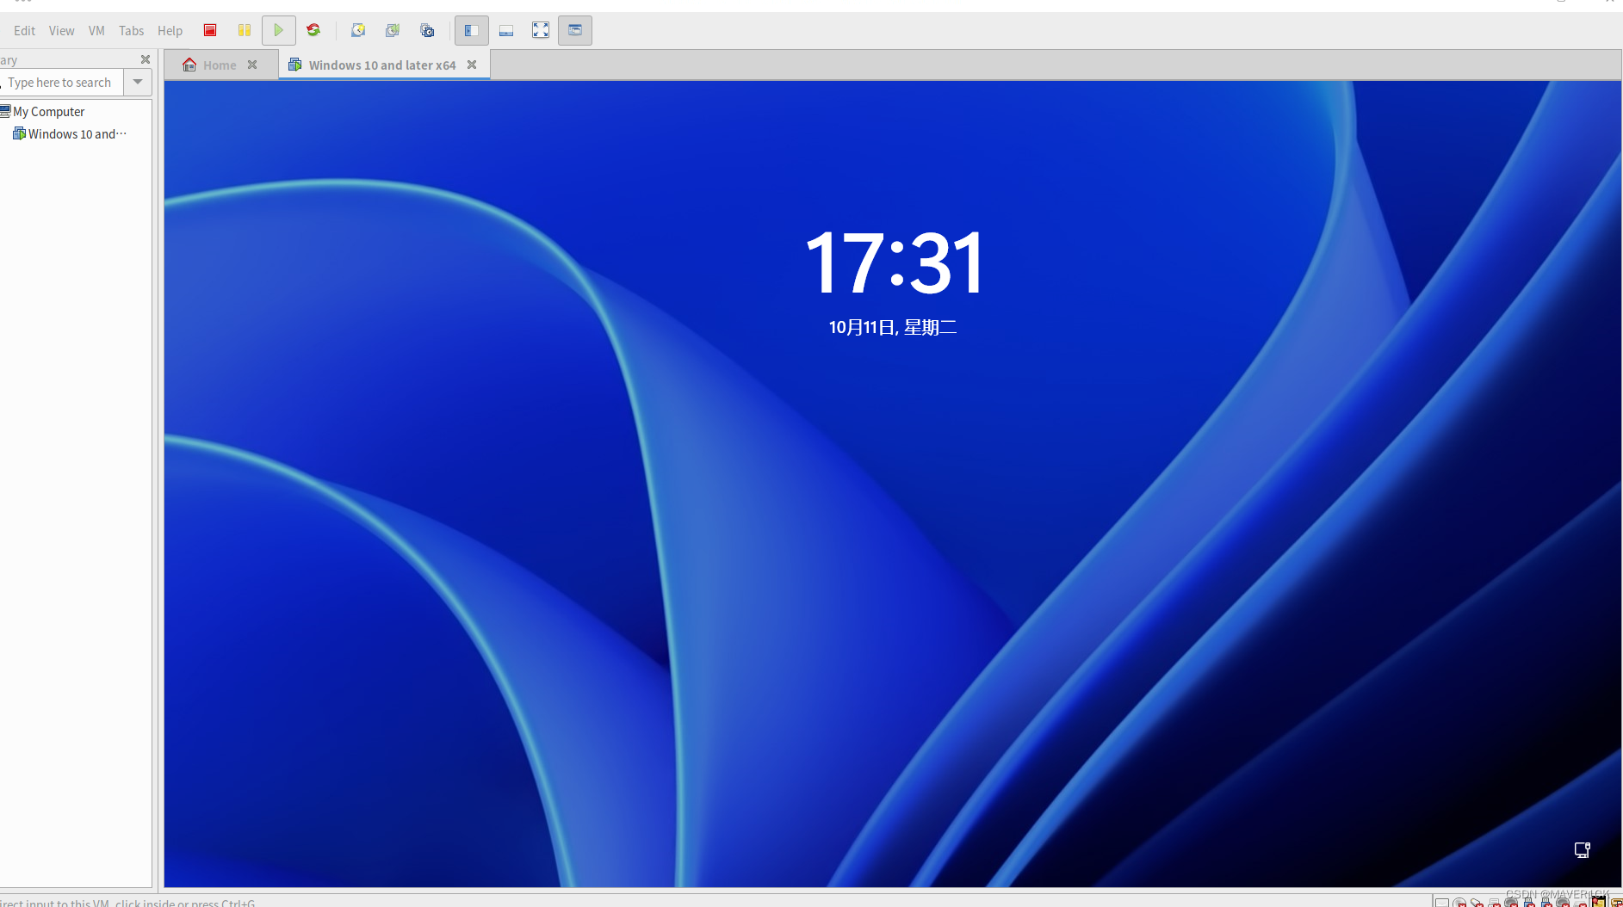Click the 17:31 lock screen clock
The height and width of the screenshot is (907, 1623).
coord(893,262)
